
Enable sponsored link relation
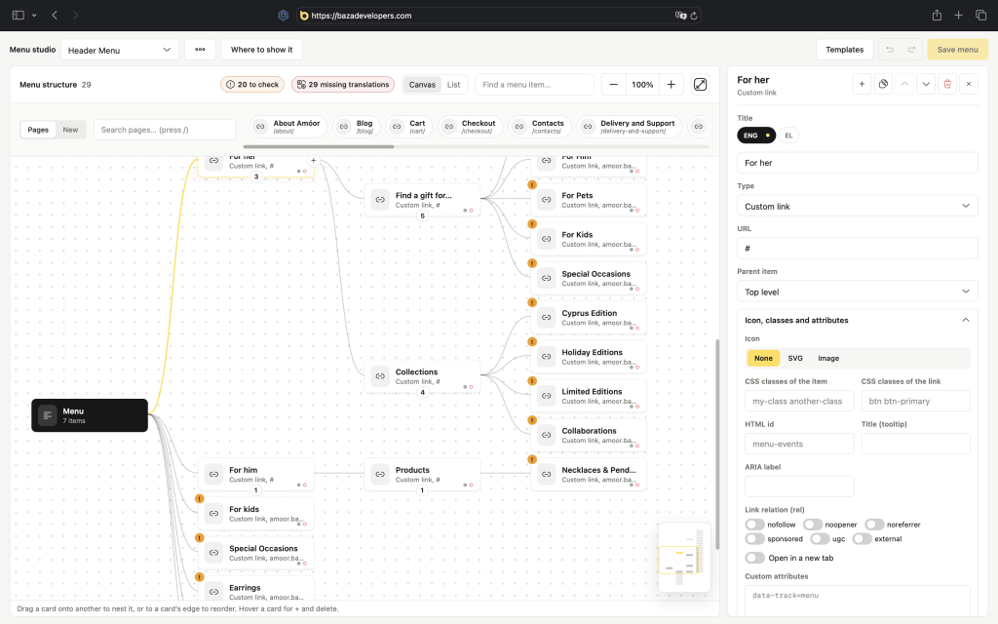coord(755,538)
